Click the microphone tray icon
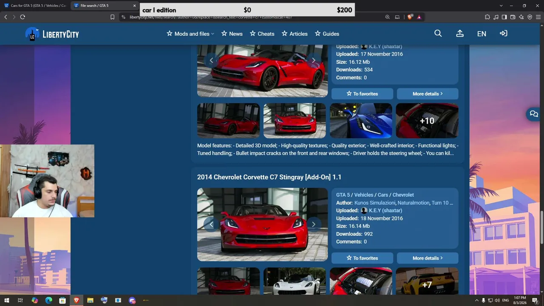 tap(483, 300)
